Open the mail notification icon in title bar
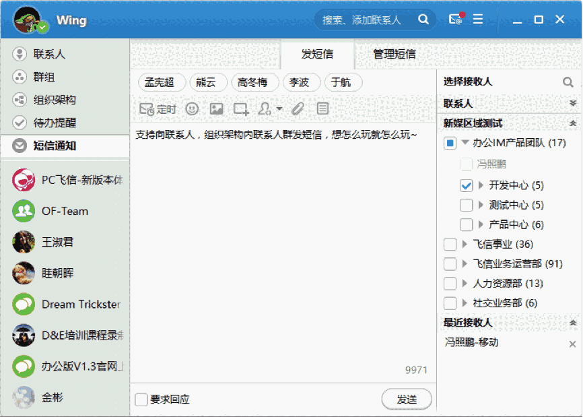The height and width of the screenshot is (417, 583). 456,20
